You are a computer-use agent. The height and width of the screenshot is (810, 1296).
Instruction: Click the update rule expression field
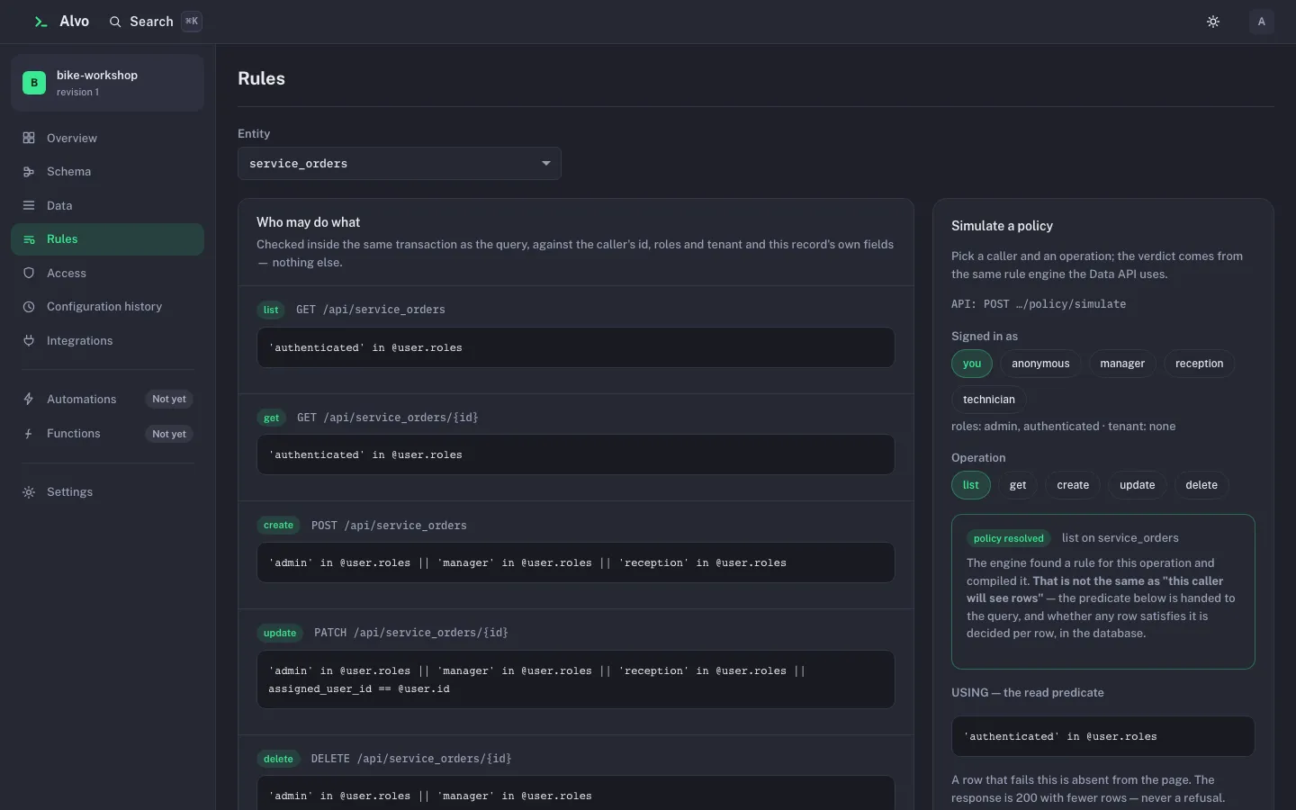coord(576,679)
